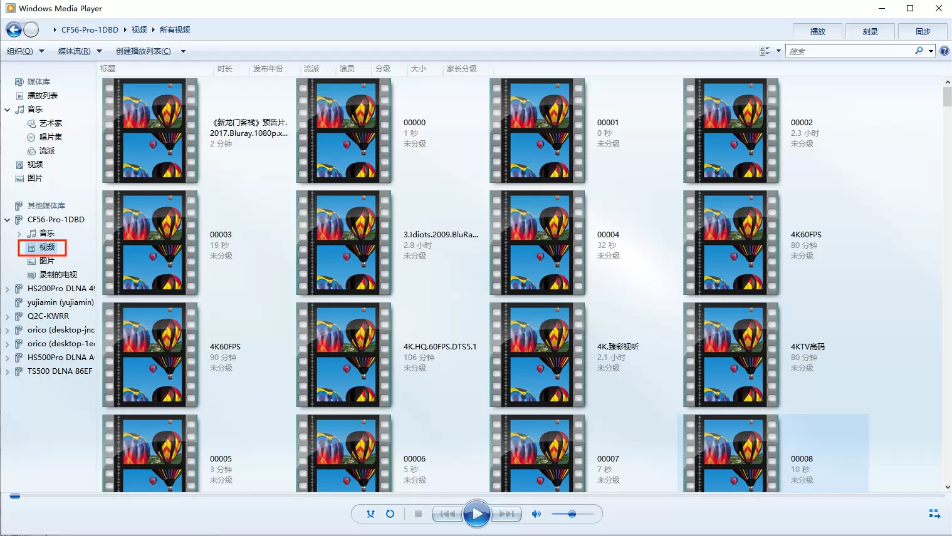Image resolution: width=952 pixels, height=536 pixels.
Task: Toggle shuffle mode on
Action: (x=370, y=514)
